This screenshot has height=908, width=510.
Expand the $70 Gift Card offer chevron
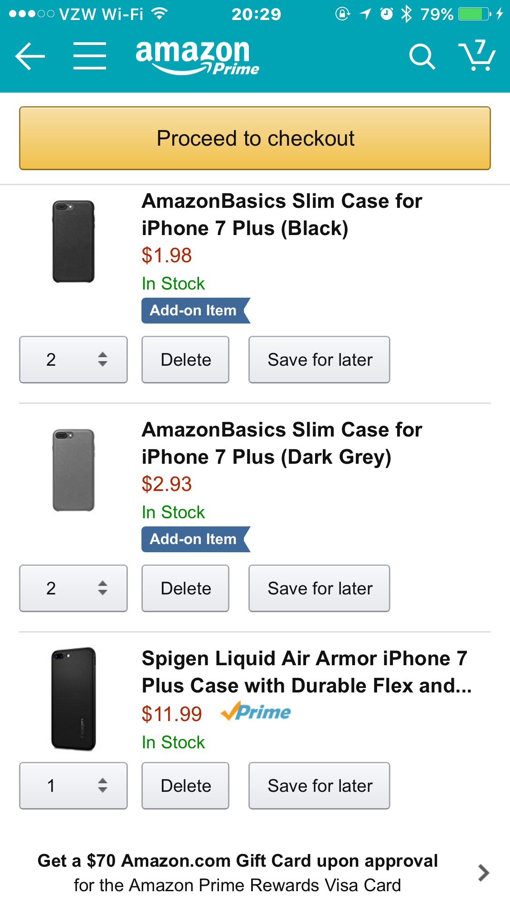click(x=484, y=873)
